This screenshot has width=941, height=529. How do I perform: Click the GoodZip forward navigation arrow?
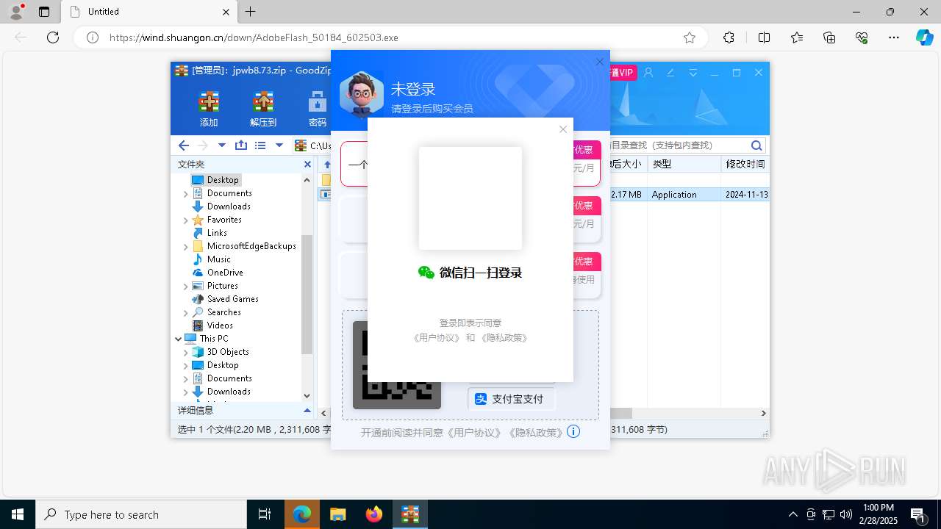click(204, 145)
